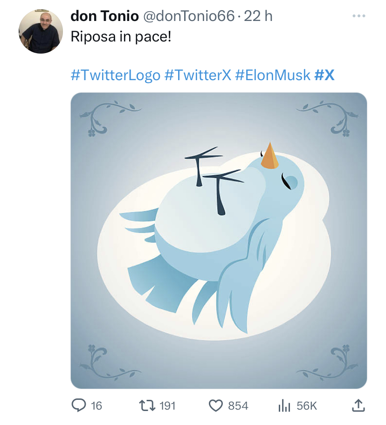386x425 pixels.
Task: Open the #ElonMusk hashtag
Action: 273,75
